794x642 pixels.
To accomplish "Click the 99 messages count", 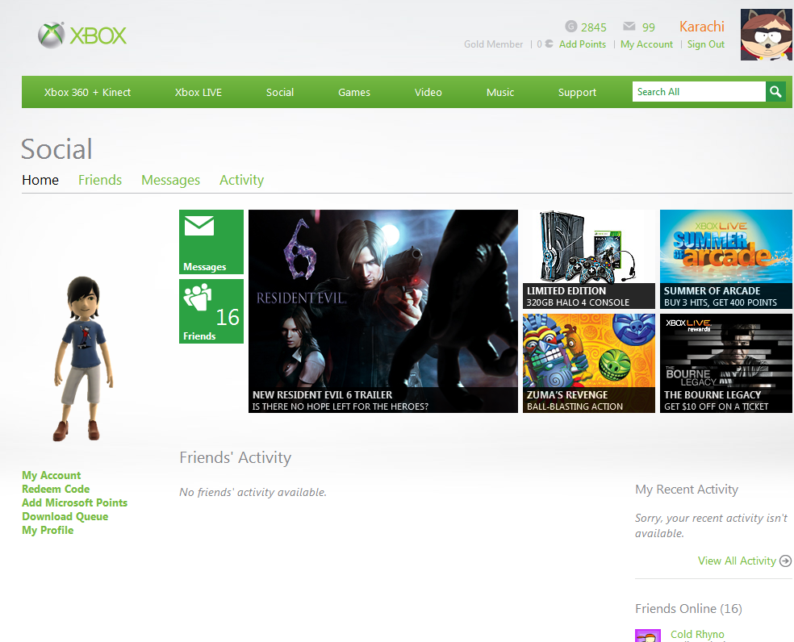I will 648,27.
